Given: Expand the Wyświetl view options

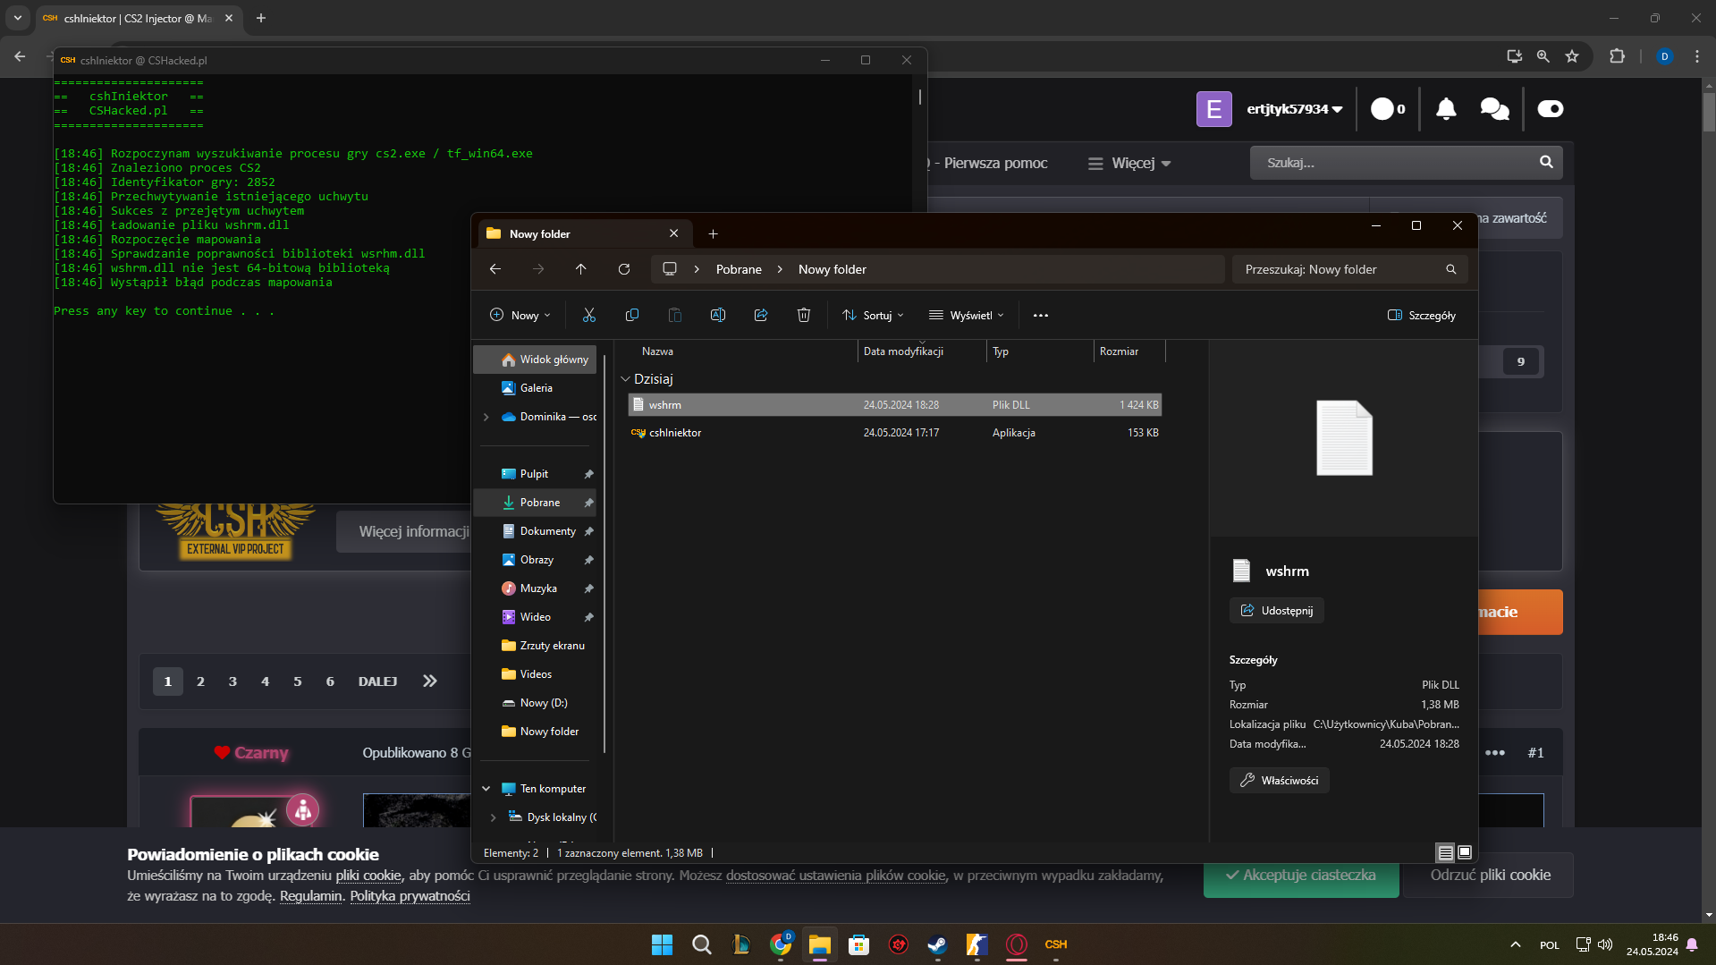Looking at the screenshot, I should [967, 315].
